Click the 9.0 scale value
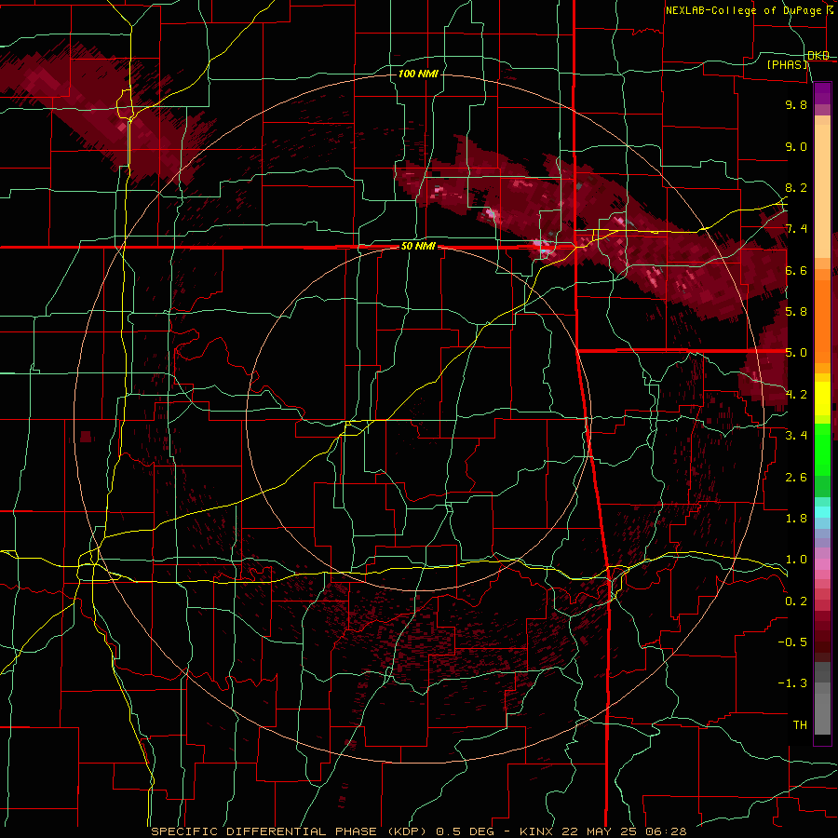 tap(796, 146)
